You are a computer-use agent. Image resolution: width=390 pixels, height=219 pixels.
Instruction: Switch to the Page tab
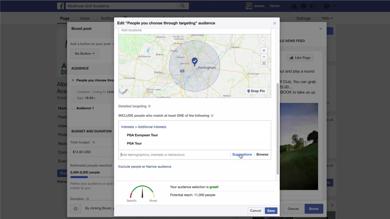pos(65,18)
